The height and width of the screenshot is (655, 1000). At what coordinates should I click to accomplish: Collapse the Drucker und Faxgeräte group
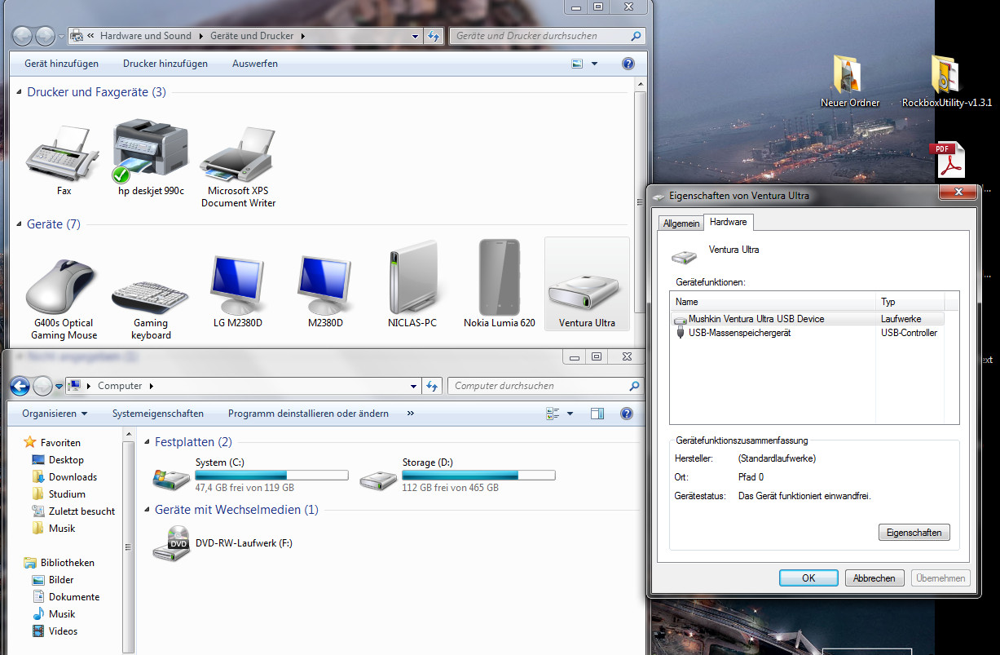tap(20, 92)
